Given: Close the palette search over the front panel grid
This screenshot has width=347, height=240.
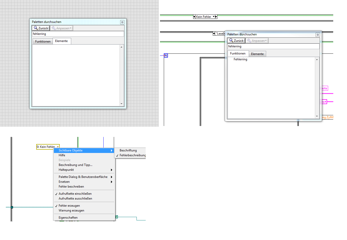Looking at the screenshot, I should pyautogui.click(x=122, y=22).
